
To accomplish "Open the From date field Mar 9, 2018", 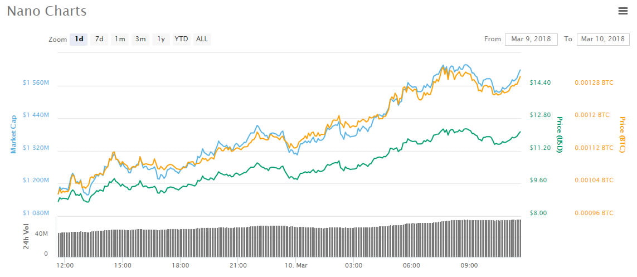I will [531, 40].
